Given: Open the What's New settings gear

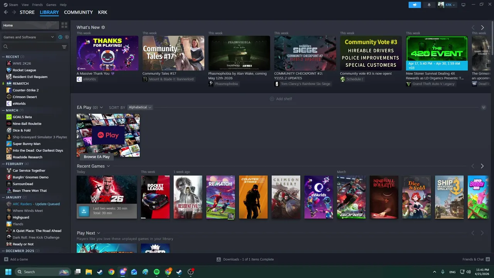Looking at the screenshot, I should click(103, 27).
